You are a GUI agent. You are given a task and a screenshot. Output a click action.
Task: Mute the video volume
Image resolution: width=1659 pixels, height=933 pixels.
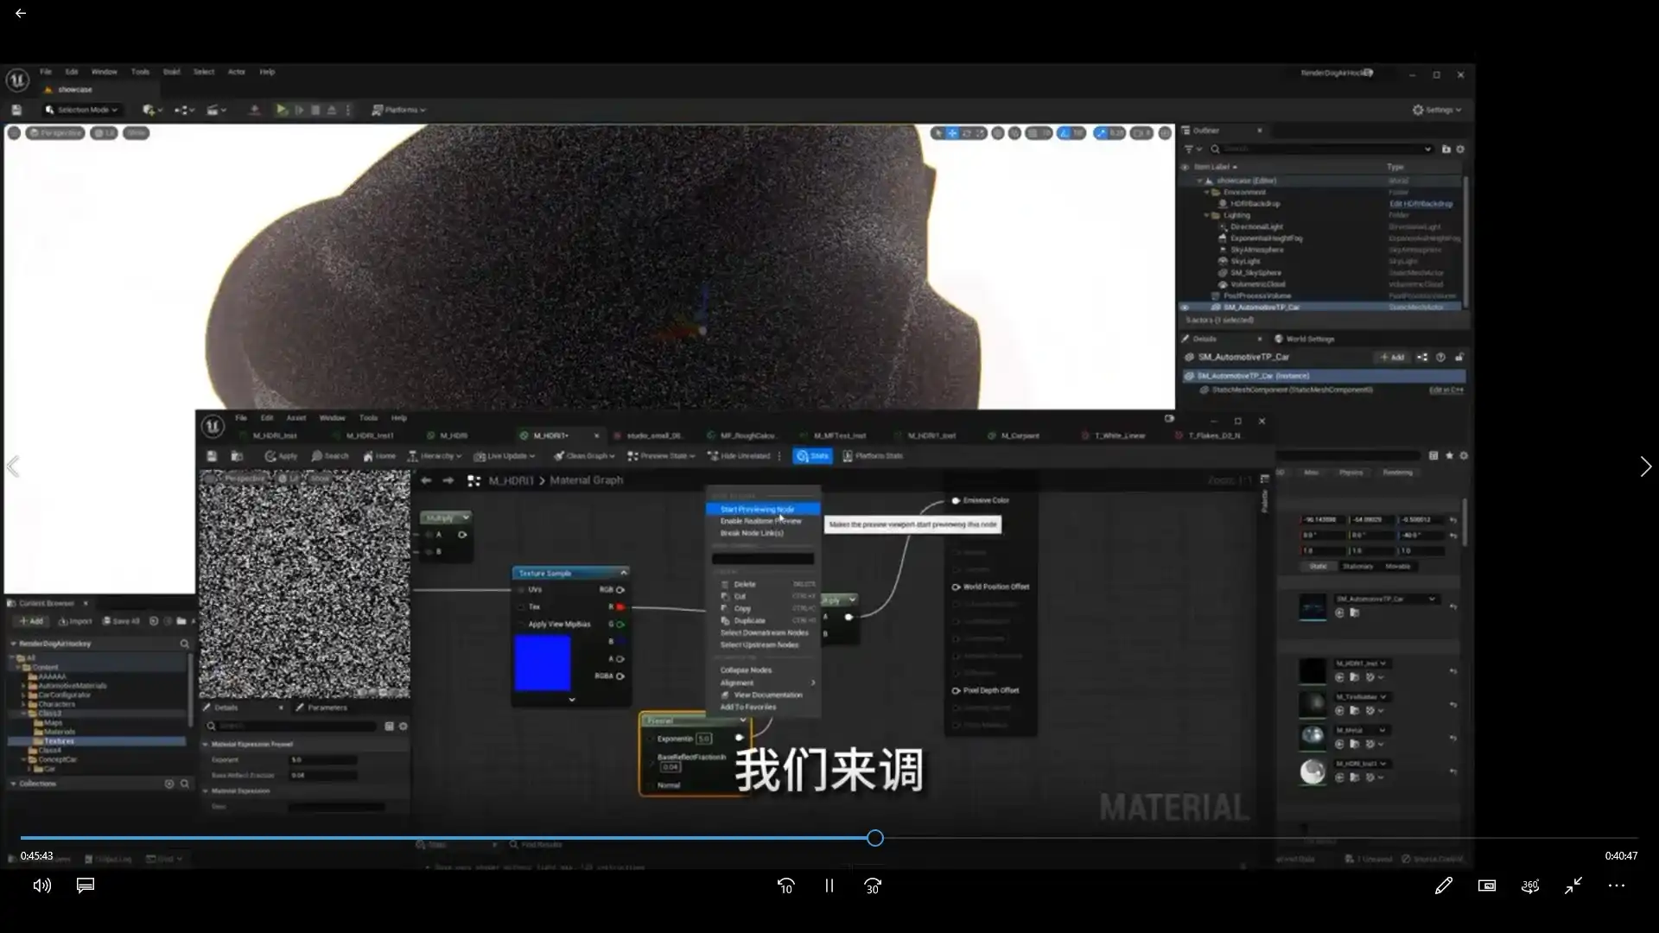pos(41,885)
